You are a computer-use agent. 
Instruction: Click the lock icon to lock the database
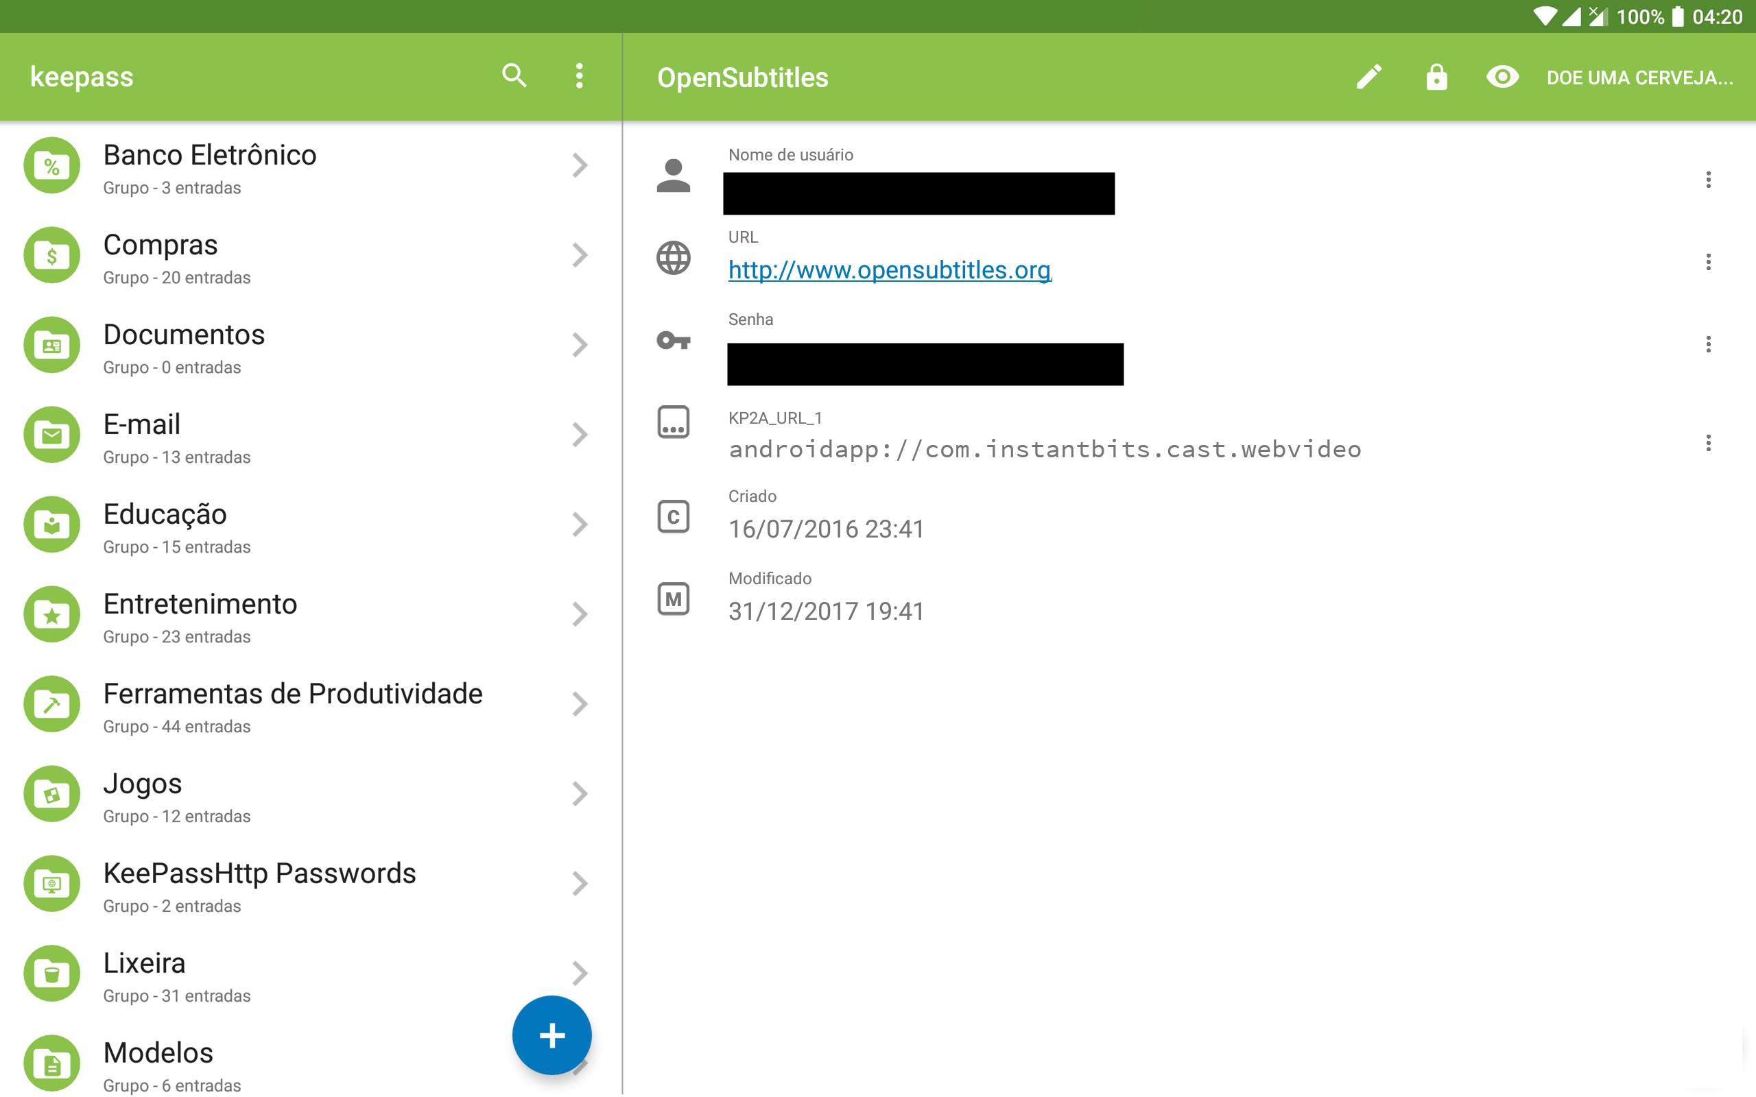coord(1436,76)
